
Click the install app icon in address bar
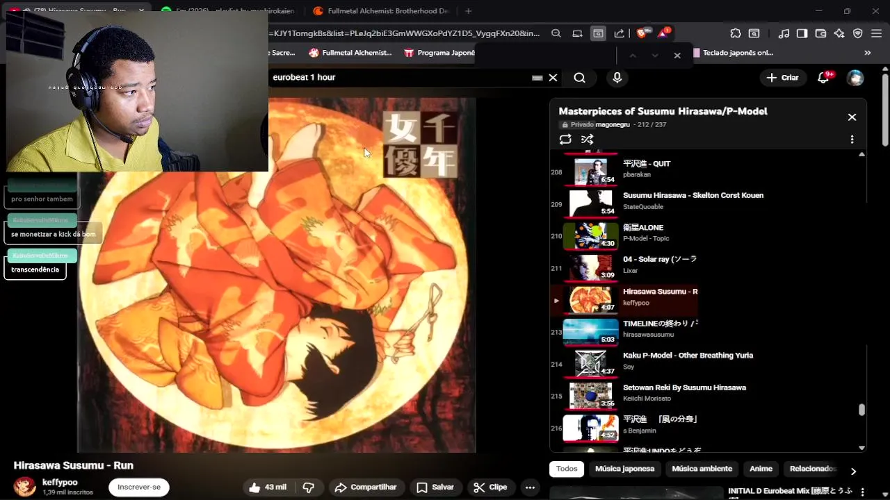pyautogui.click(x=577, y=33)
